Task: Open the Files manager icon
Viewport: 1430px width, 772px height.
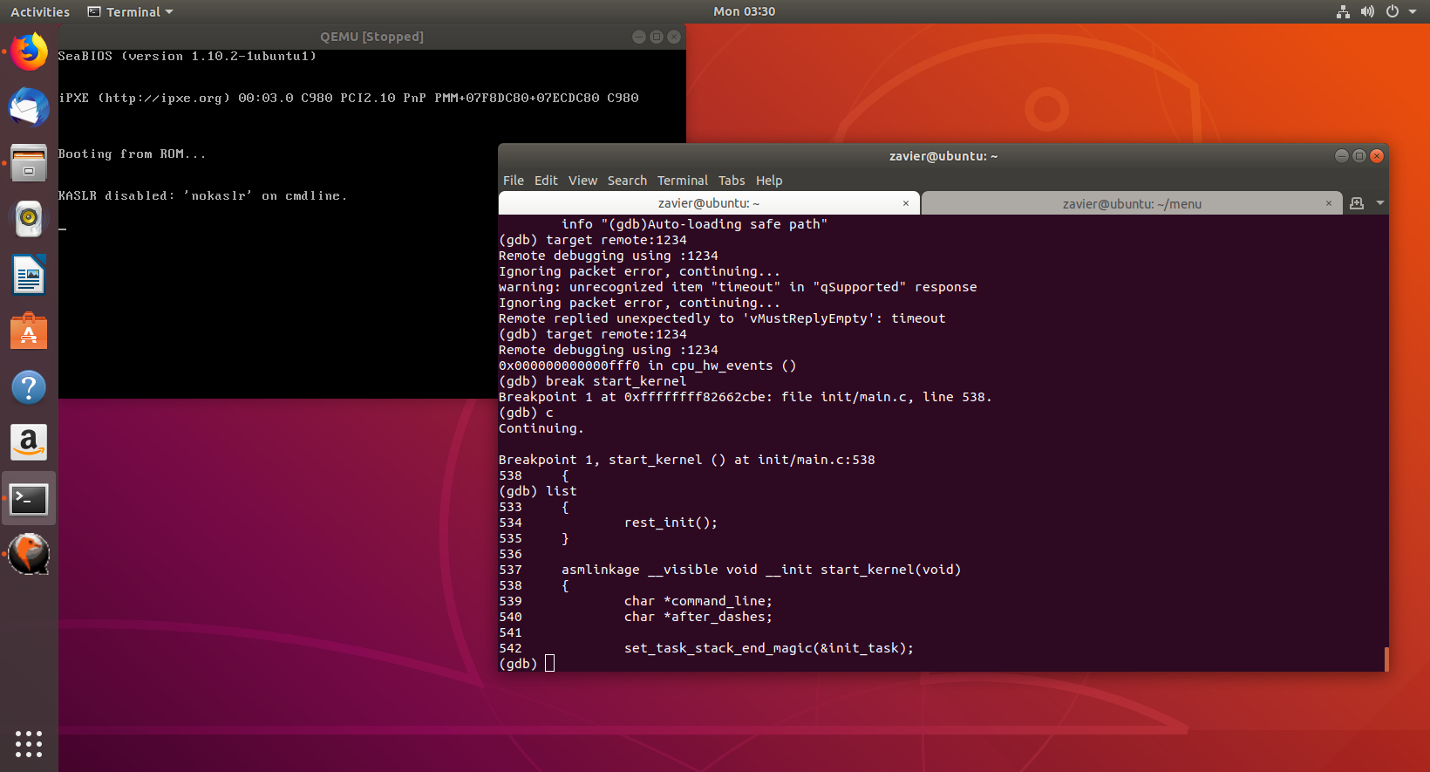Action: [x=29, y=163]
